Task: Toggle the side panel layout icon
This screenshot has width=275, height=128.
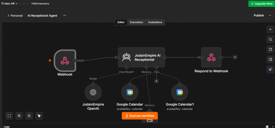Action: [x=270, y=59]
